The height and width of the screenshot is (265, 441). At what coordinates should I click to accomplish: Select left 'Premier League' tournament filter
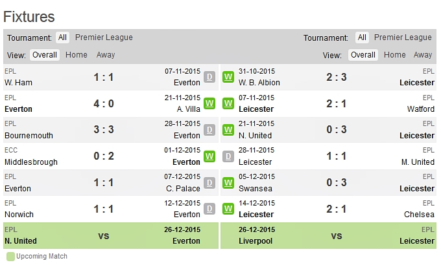pos(104,37)
